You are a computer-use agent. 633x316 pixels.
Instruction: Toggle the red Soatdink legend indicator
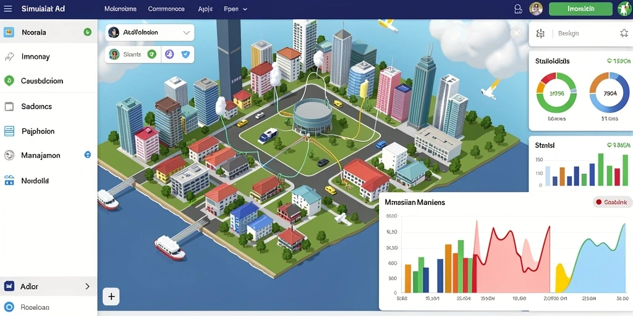598,202
